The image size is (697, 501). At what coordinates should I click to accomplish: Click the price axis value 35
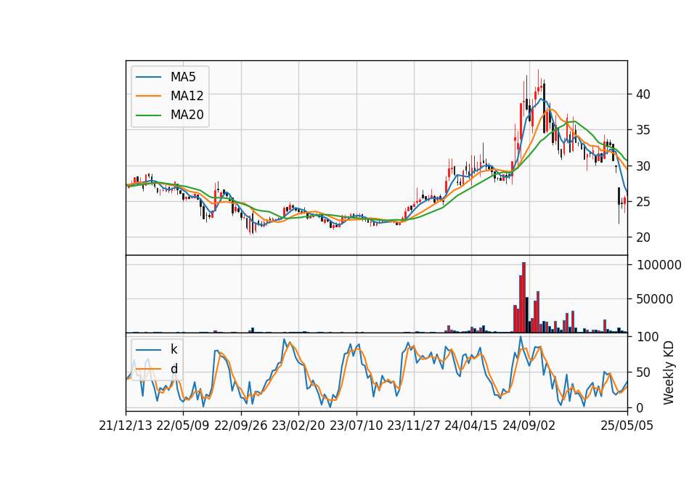tap(643, 130)
